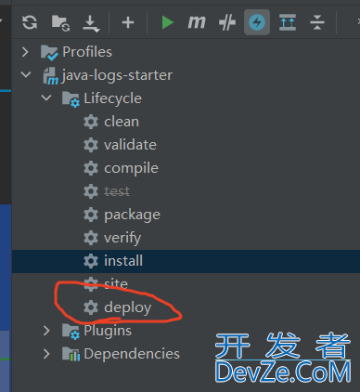Viewport: 360px width, 392px height.
Task: Click the Dependencies folder chart icon
Action: [x=71, y=354]
